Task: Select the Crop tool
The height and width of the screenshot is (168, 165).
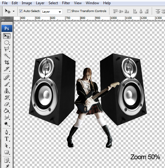Action: (7, 62)
